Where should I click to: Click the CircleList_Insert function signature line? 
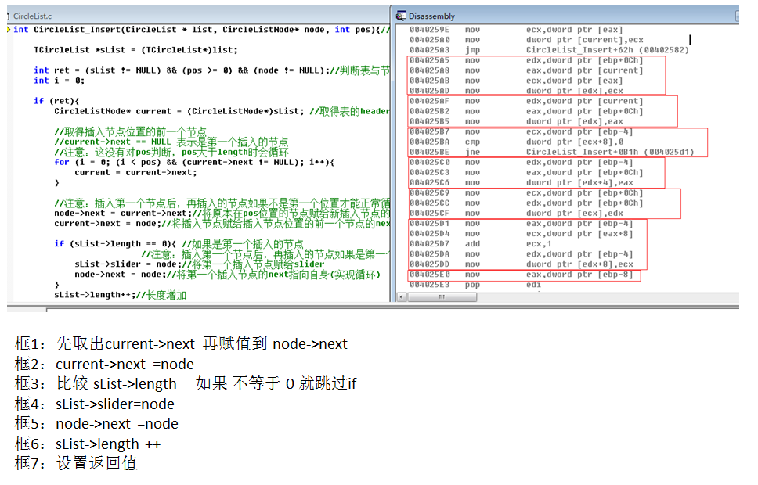point(201,30)
